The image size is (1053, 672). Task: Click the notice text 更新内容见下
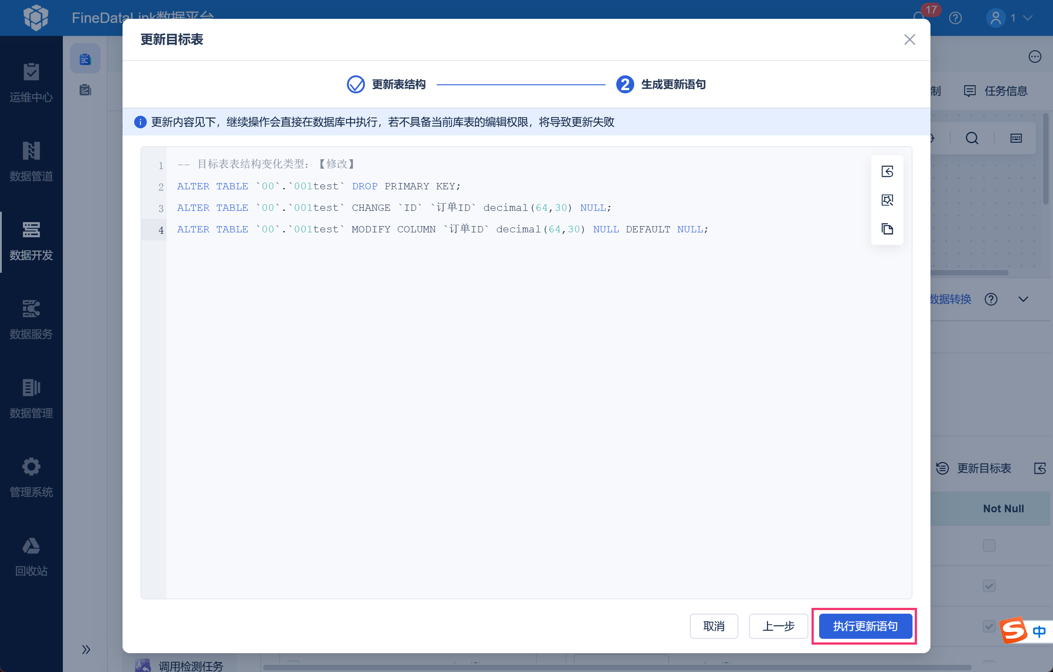(x=383, y=122)
